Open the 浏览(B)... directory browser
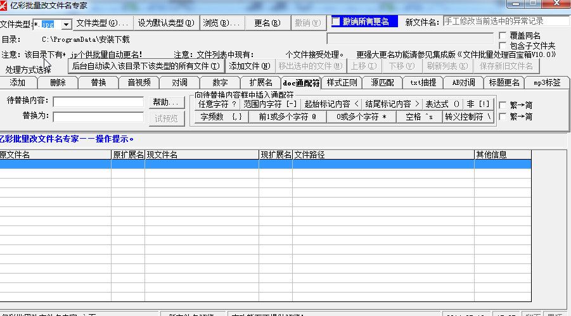 pos(222,23)
